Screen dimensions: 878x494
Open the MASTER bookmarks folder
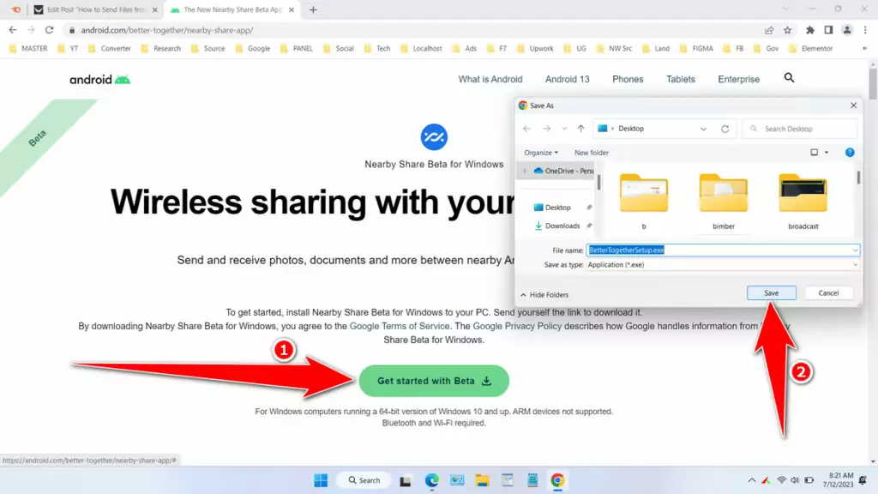[x=28, y=49]
